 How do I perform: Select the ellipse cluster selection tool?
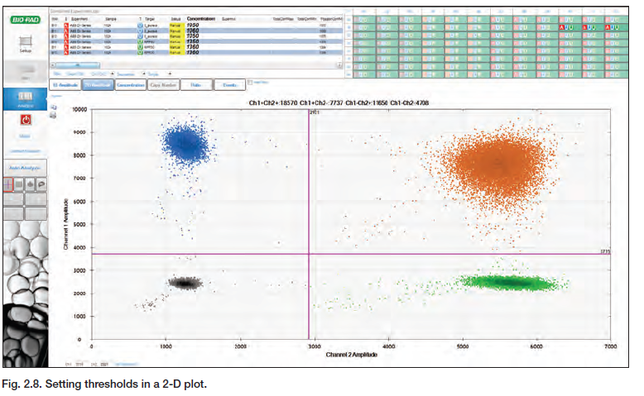(x=30, y=185)
